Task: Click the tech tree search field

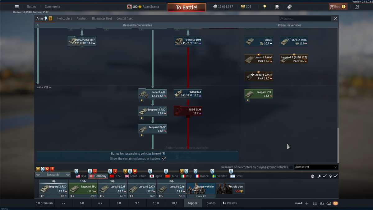Action: point(305,19)
